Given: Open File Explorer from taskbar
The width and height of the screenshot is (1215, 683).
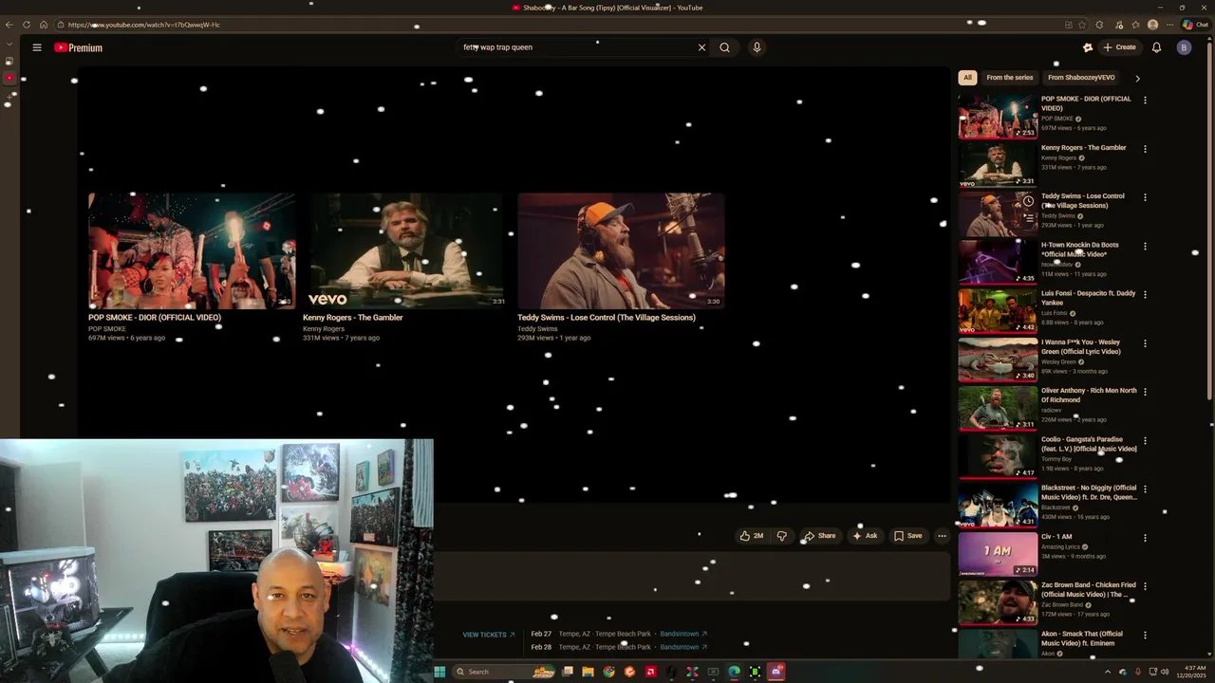Looking at the screenshot, I should click(x=588, y=672).
